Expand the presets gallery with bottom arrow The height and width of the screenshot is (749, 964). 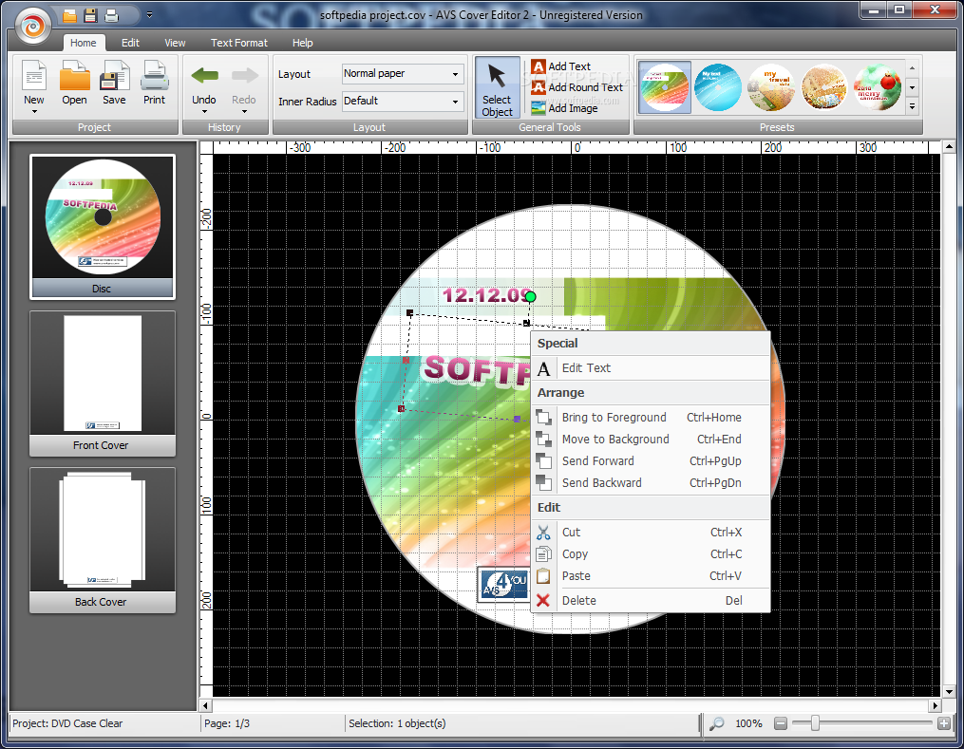click(913, 106)
